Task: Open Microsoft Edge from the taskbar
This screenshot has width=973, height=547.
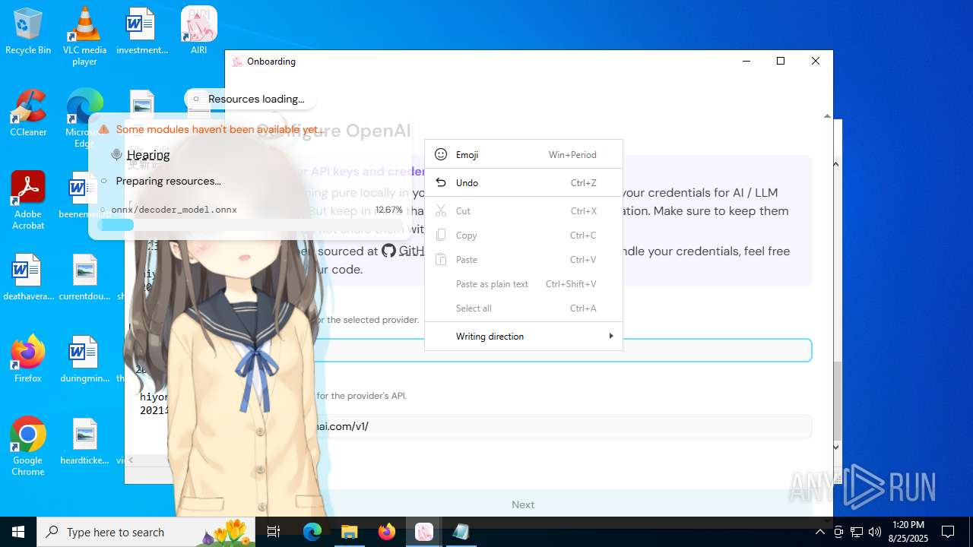Action: [x=312, y=532]
